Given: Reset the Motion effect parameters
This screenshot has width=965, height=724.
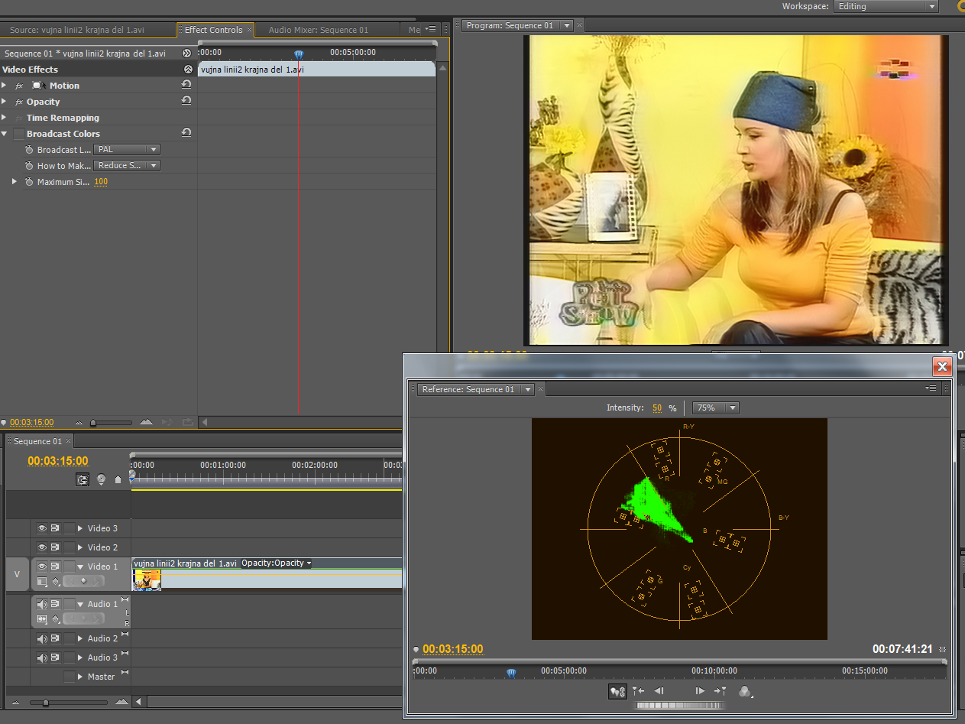Looking at the screenshot, I should coord(186,86).
